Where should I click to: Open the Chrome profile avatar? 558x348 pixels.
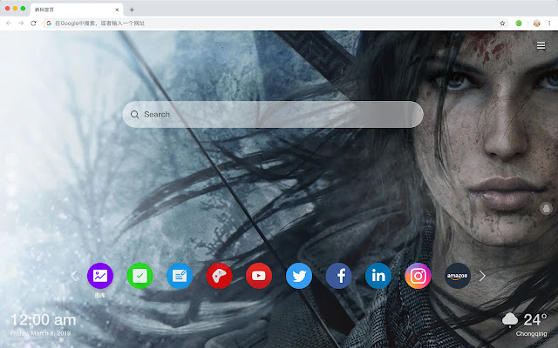537,23
